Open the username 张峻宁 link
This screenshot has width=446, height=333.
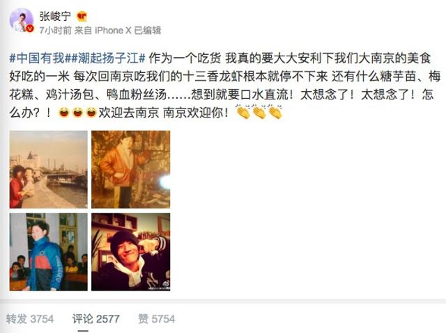click(x=55, y=16)
